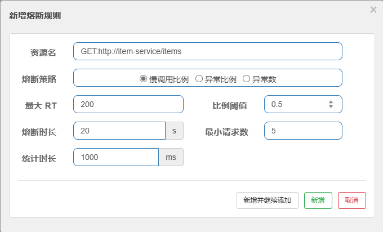Click the 熔断策略 field label
This screenshot has width=383, height=232.
point(39,79)
